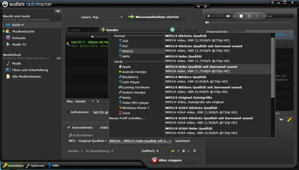299x170 pixels.
Task: Open the MP3 - Original-Qualität dropdown
Action: pyautogui.click(x=87, y=141)
